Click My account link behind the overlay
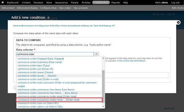184x112 pixels. pos(158,14)
